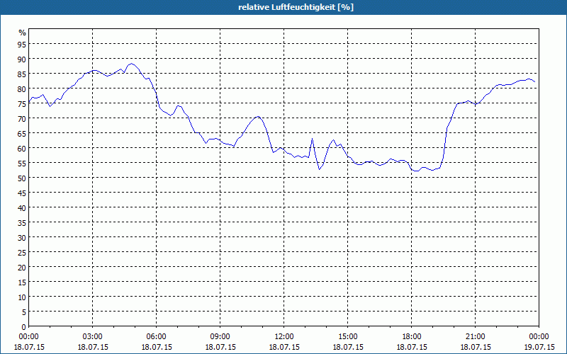Click the y-axis value '65'
Image resolution: width=567 pixels, height=354 pixels.
click(x=22, y=133)
